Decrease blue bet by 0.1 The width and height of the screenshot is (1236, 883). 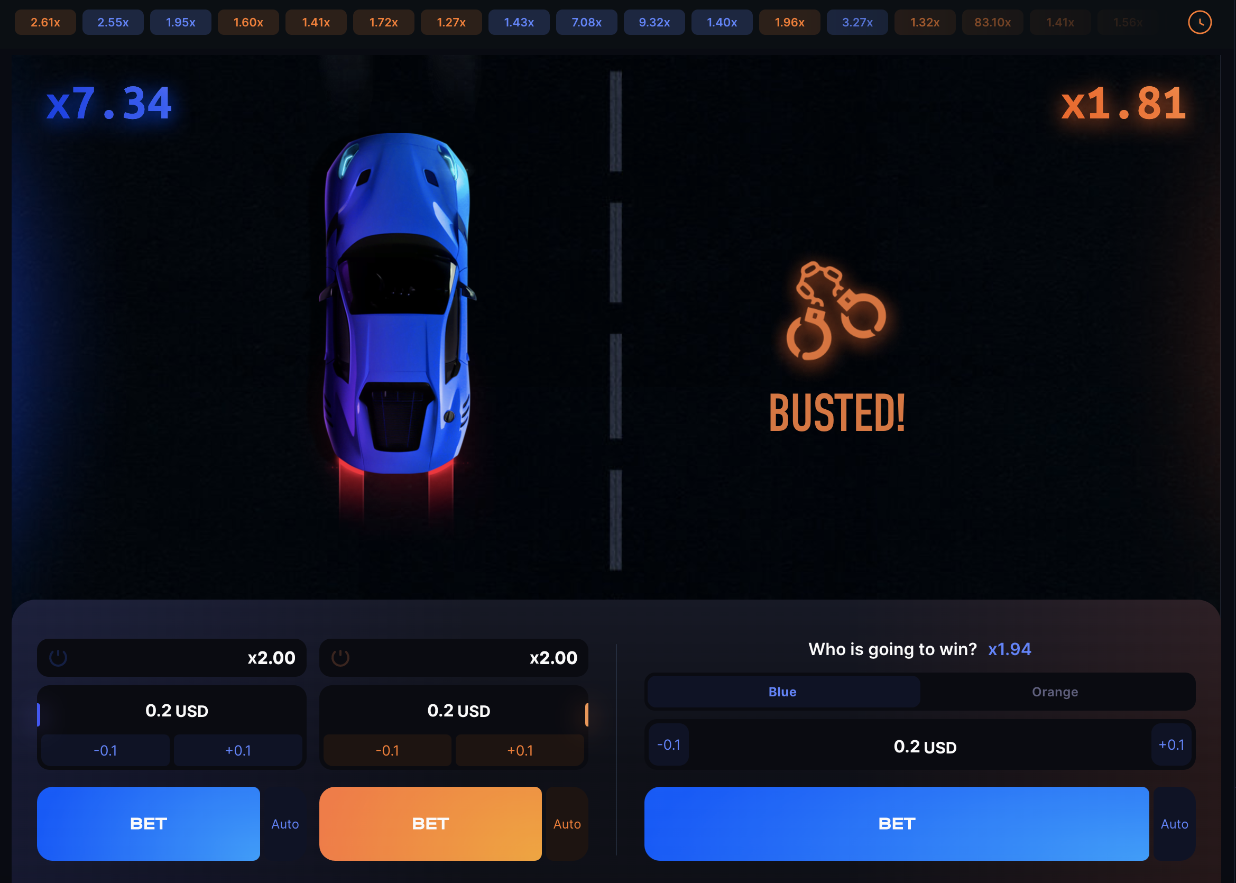point(105,750)
